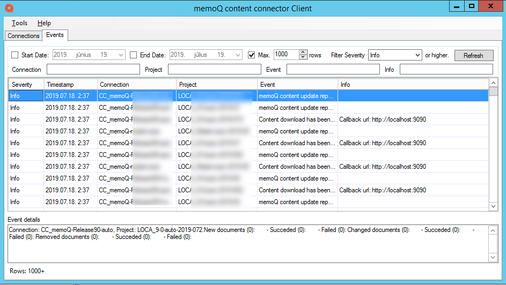
Task: Select the highlighted first Info event row
Action: pyautogui.click(x=248, y=96)
